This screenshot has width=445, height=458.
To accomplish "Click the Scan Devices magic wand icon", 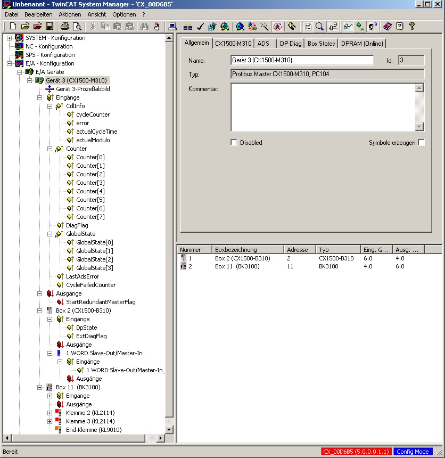I will (265, 26).
